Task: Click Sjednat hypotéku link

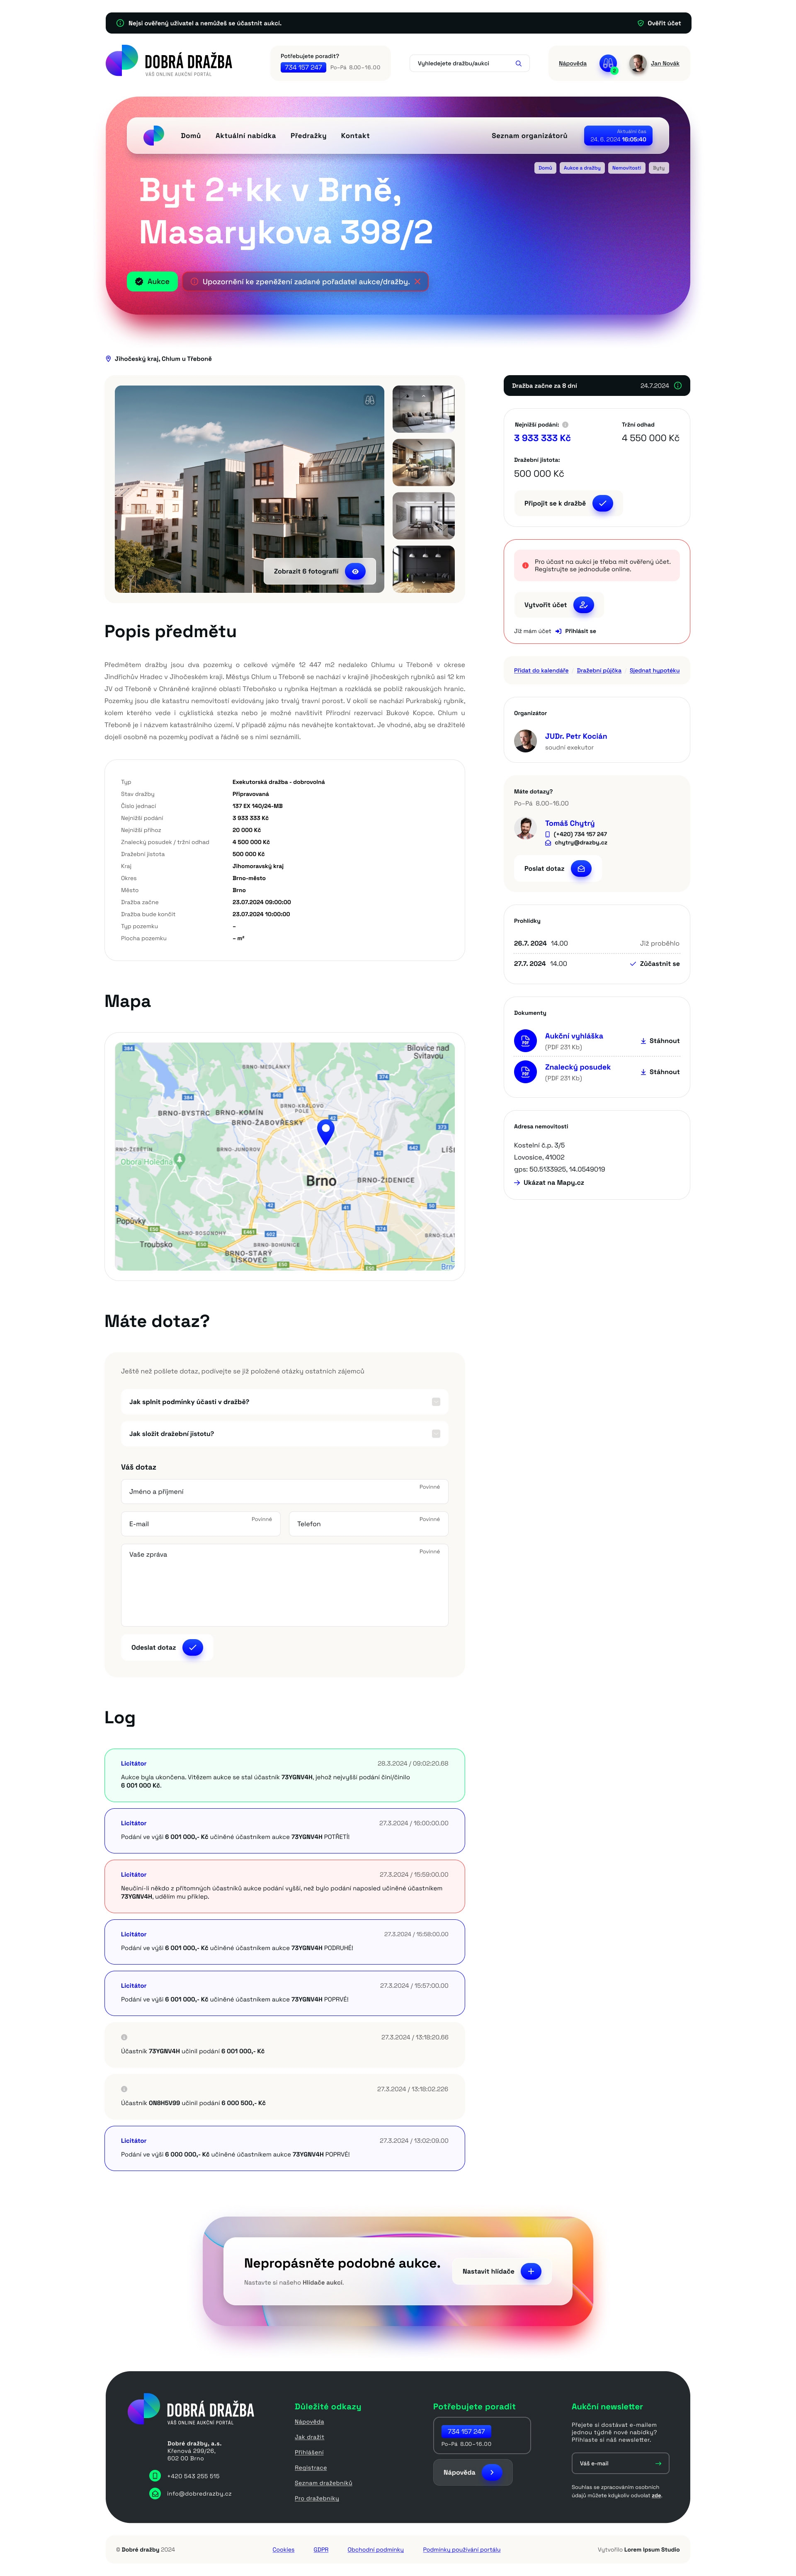Action: point(655,671)
